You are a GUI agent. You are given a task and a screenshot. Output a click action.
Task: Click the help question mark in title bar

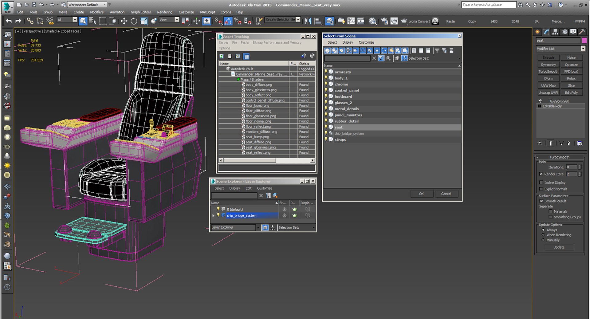coord(560,5)
